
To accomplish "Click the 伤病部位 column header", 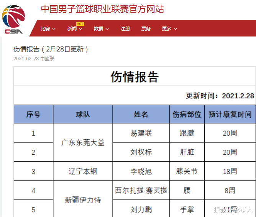I will [187, 114].
